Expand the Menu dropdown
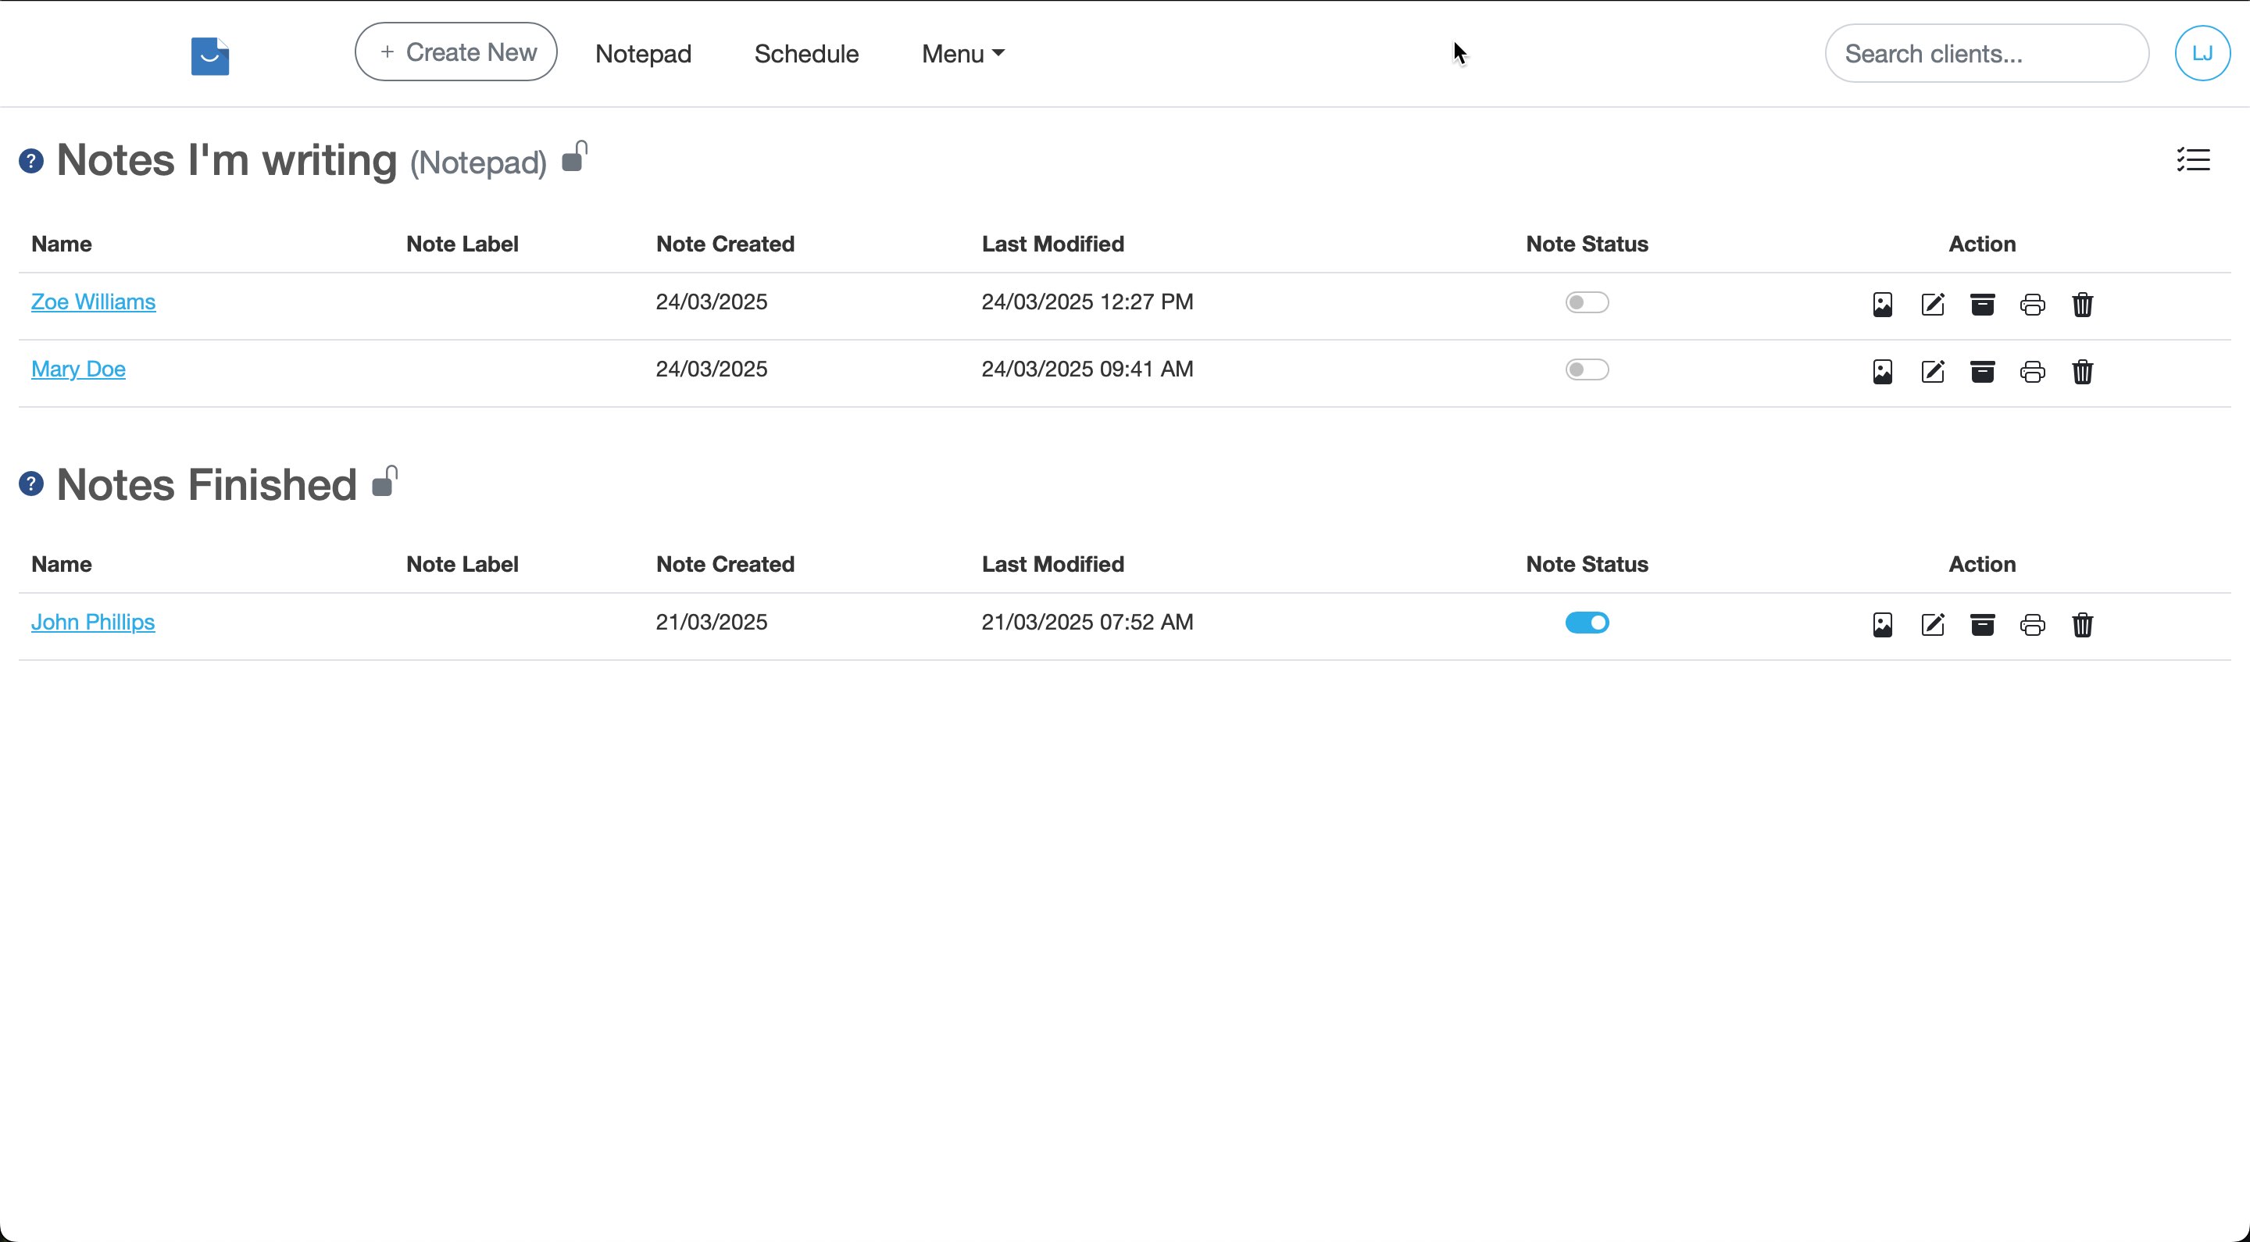 962,53
